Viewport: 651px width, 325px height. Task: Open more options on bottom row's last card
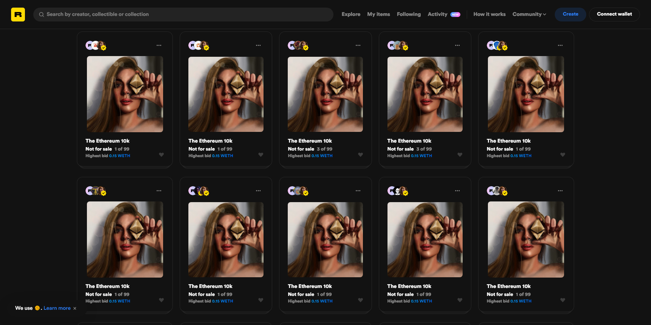pyautogui.click(x=560, y=191)
